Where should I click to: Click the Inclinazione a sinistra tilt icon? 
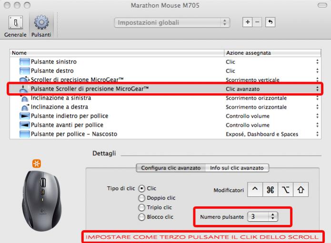tap(24, 98)
